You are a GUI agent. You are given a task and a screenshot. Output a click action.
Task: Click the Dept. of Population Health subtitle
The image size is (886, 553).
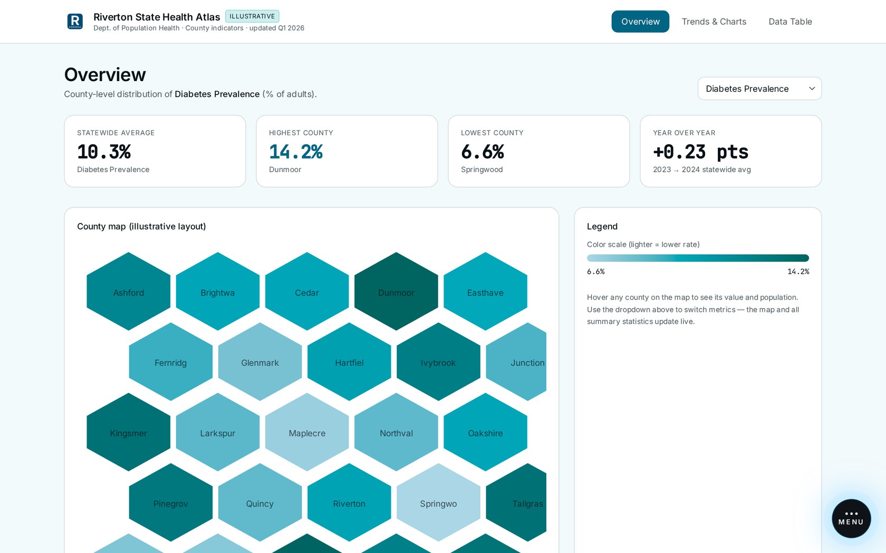coord(199,28)
